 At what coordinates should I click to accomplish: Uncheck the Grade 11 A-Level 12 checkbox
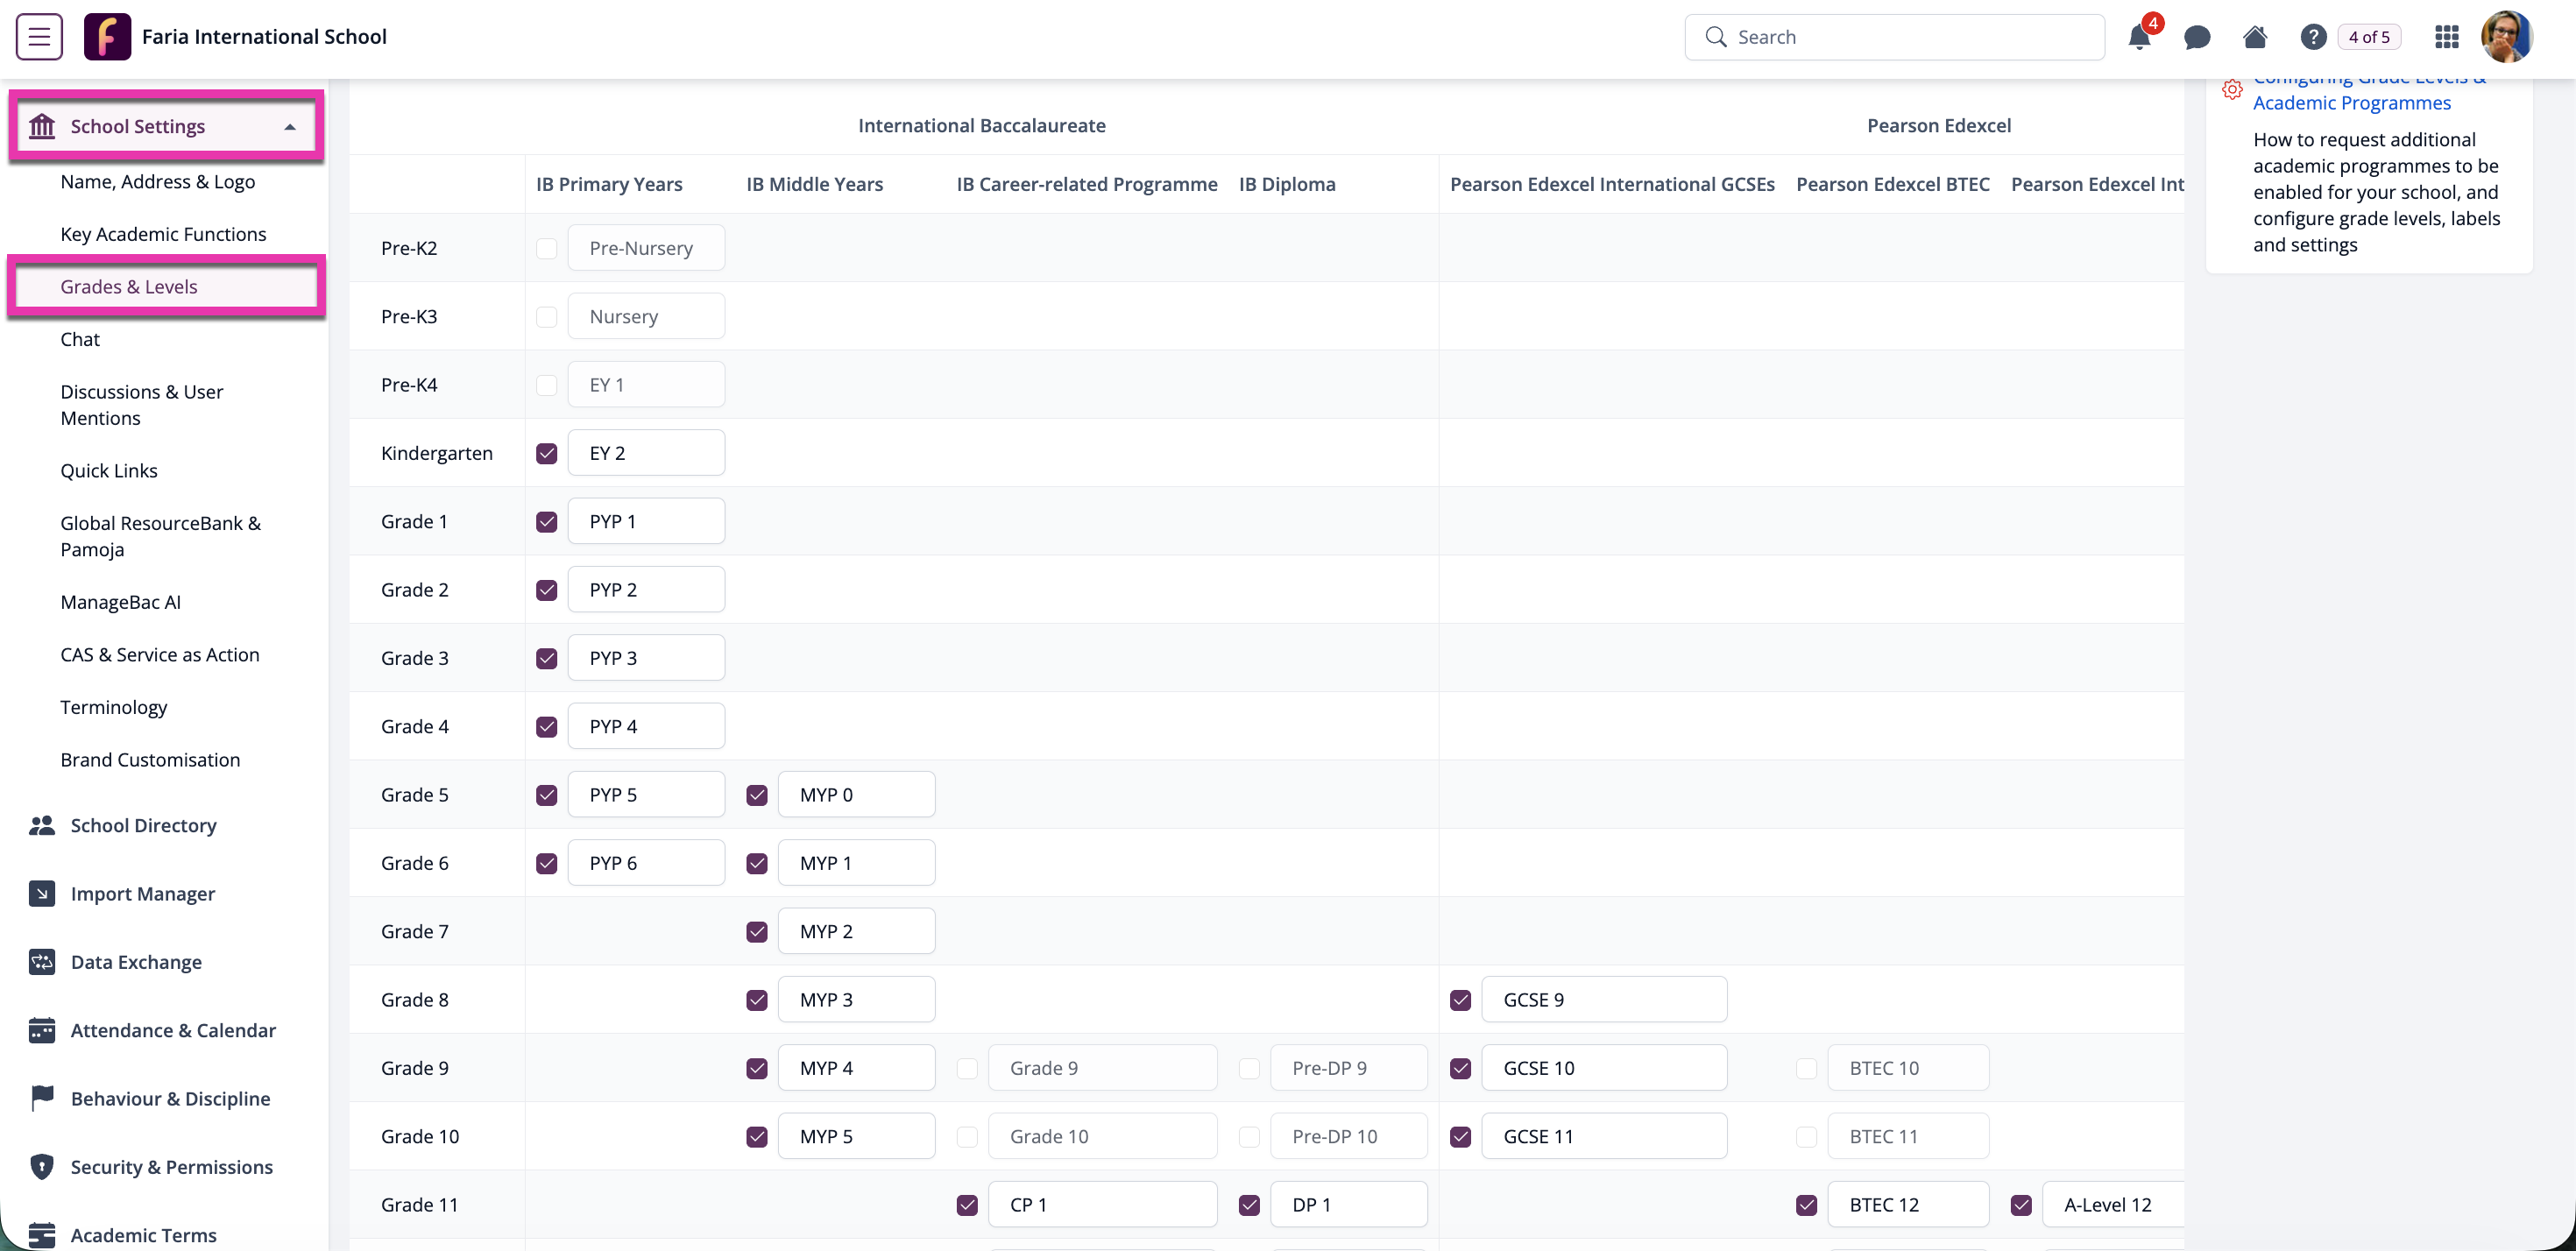tap(2021, 1205)
